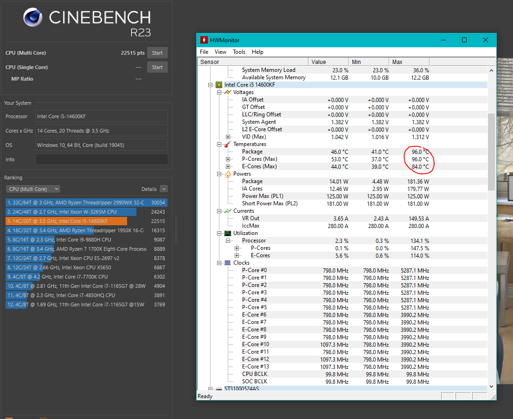Open the File menu in HWMonitor
This screenshot has height=419, width=513.
click(x=204, y=52)
